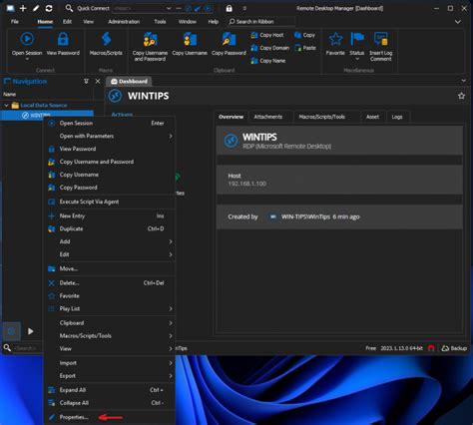473x425 pixels.
Task: Click the Open Session ribbon icon
Action: coord(27,39)
